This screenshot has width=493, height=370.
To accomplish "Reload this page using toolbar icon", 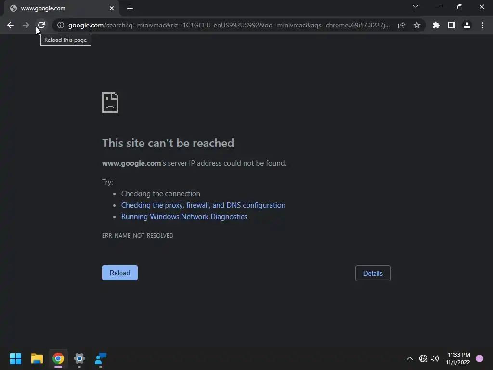I will point(41,25).
